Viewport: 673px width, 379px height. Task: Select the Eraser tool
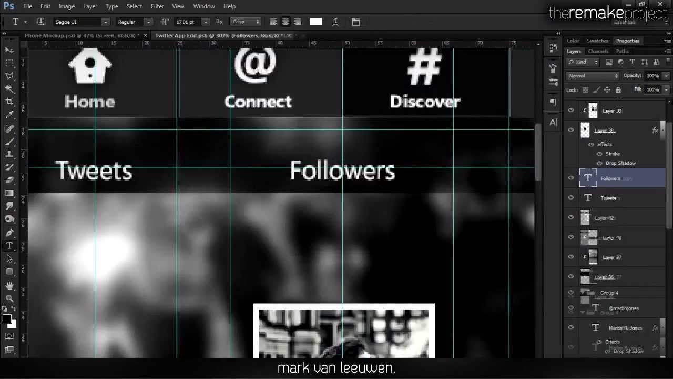tap(9, 180)
